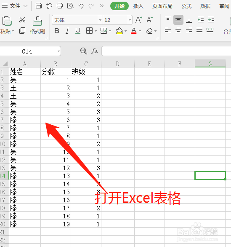This screenshot has width=231, height=247.
Task: Click the Clear eraser icon
Action: [149, 31]
